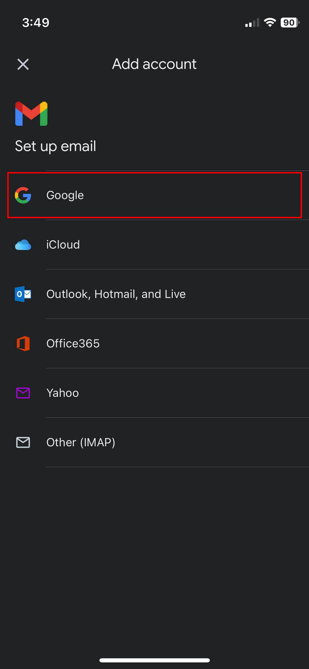Image resolution: width=309 pixels, height=669 pixels.
Task: Tap the Google "G" icon
Action: pos(23,195)
